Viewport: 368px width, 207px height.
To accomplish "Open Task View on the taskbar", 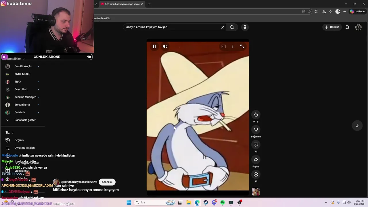I will (180, 202).
